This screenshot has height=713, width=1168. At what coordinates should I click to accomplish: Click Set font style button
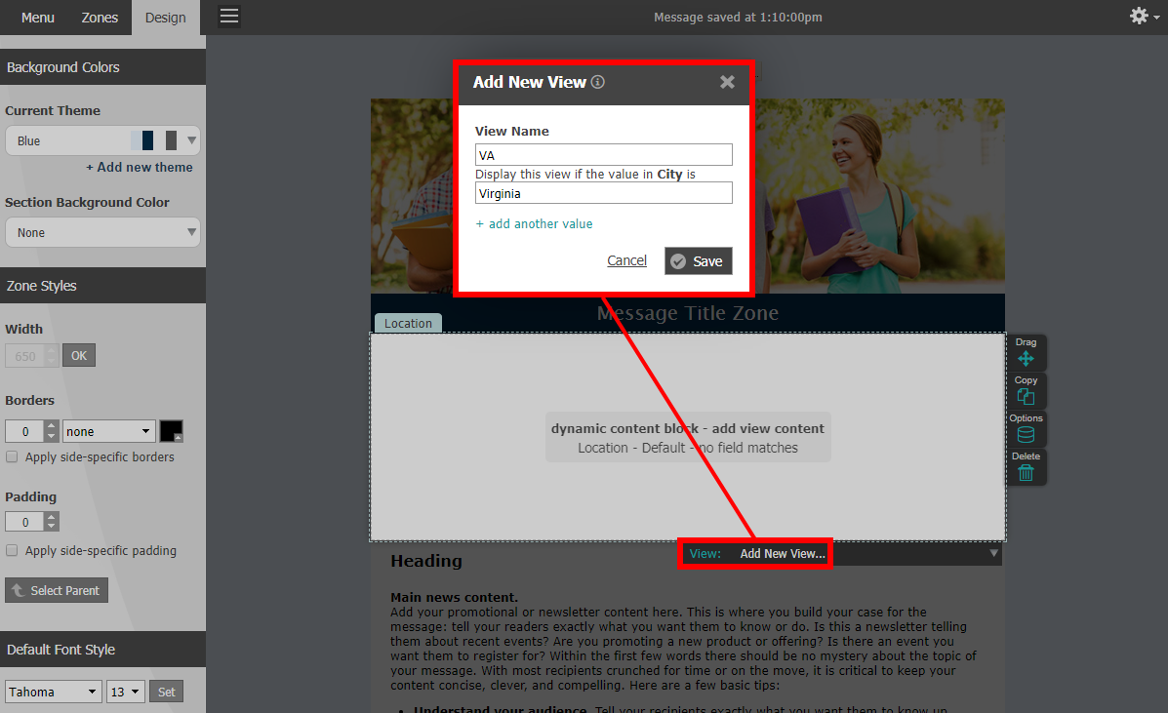[166, 692]
